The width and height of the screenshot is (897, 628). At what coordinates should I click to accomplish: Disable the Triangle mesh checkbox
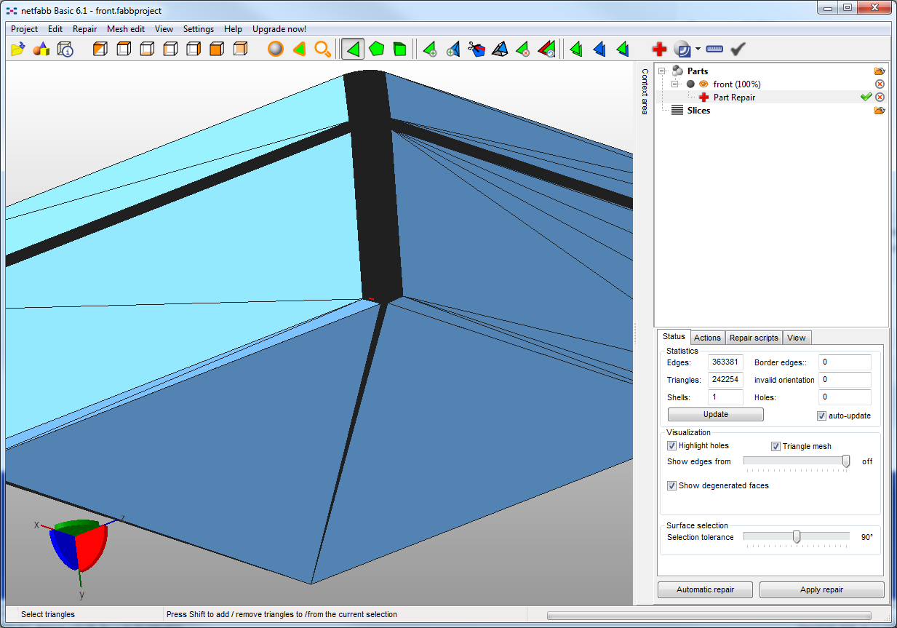[776, 446]
